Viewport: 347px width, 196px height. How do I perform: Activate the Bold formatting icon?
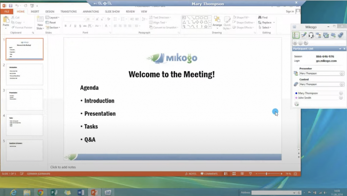click(x=65, y=26)
